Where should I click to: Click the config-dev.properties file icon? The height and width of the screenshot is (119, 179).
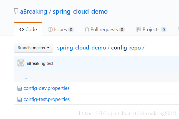19,88
